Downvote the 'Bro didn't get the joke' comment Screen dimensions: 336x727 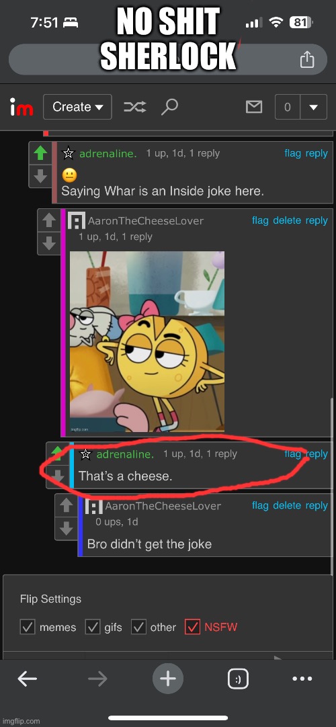click(67, 528)
